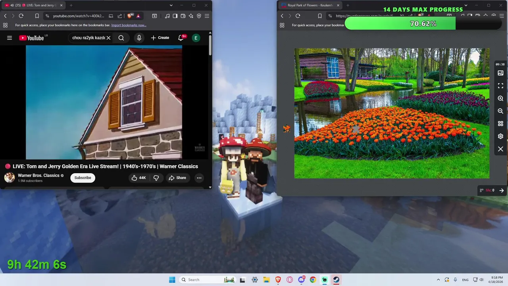Open a new tab in puzzle window
This screenshot has height=286, width=508.
348,5
